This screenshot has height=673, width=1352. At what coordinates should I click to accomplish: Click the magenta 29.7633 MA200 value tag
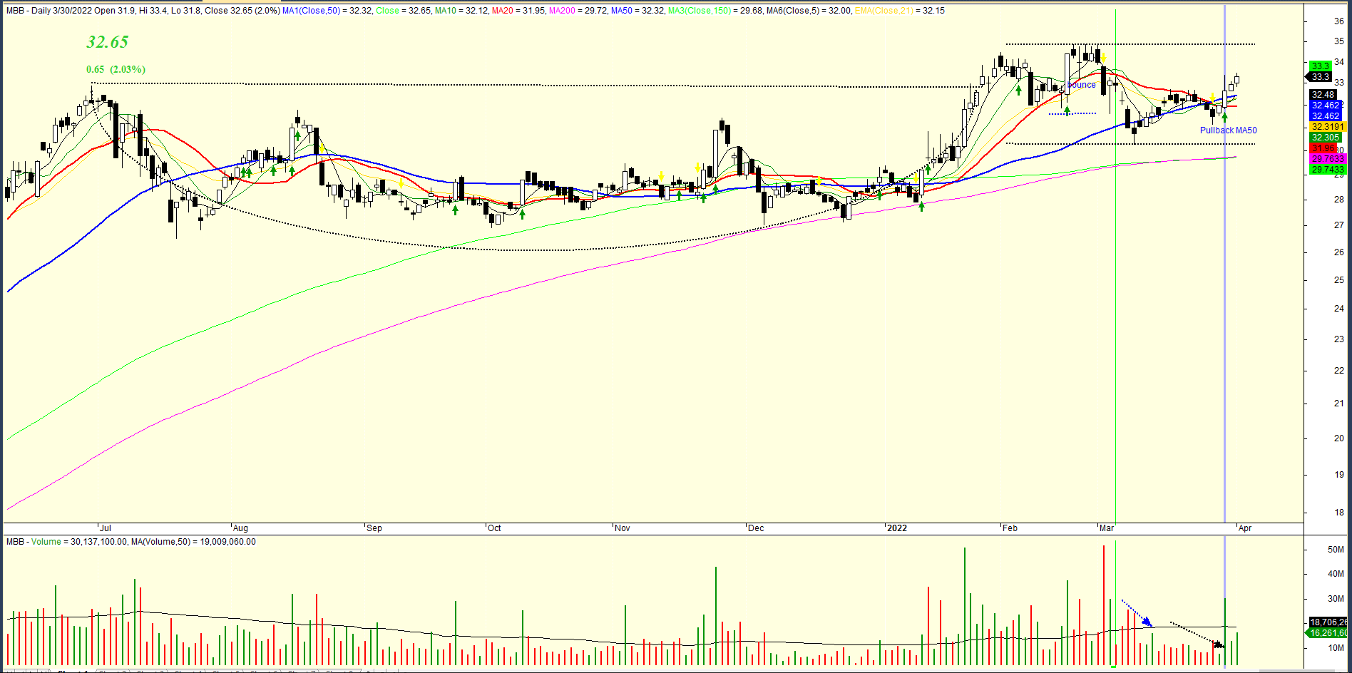coord(1327,159)
